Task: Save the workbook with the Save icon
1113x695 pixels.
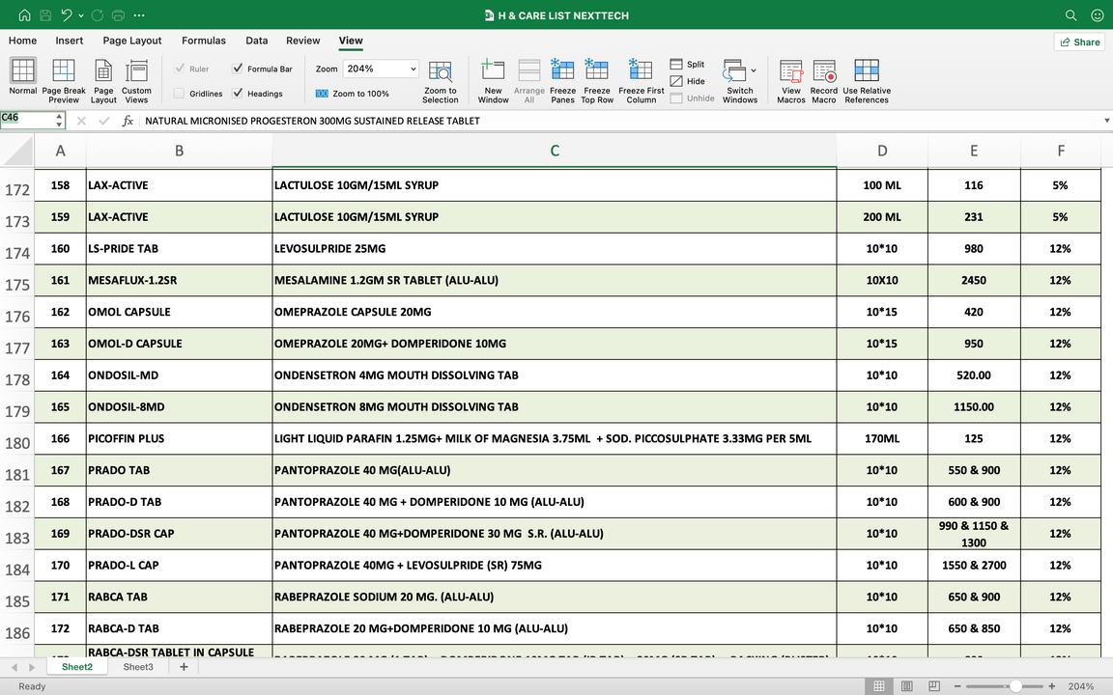Action: coord(45,14)
